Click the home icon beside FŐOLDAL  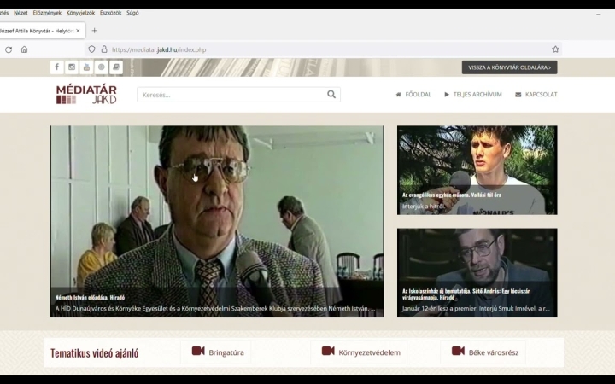(x=399, y=95)
